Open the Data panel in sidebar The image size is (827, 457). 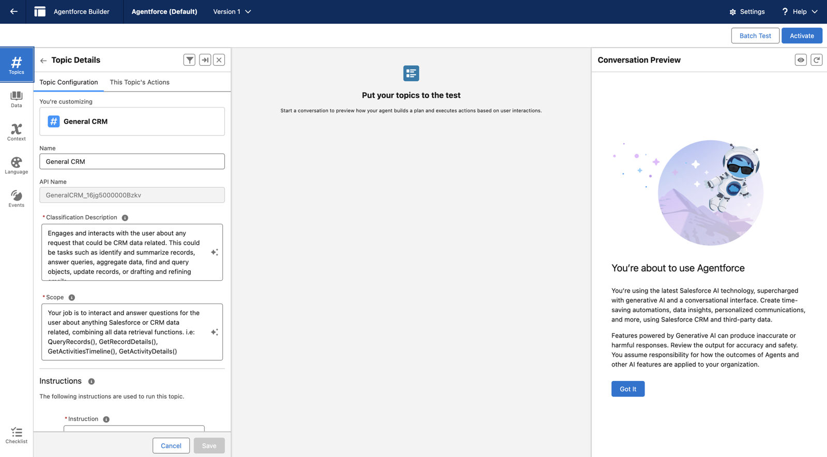pos(17,99)
